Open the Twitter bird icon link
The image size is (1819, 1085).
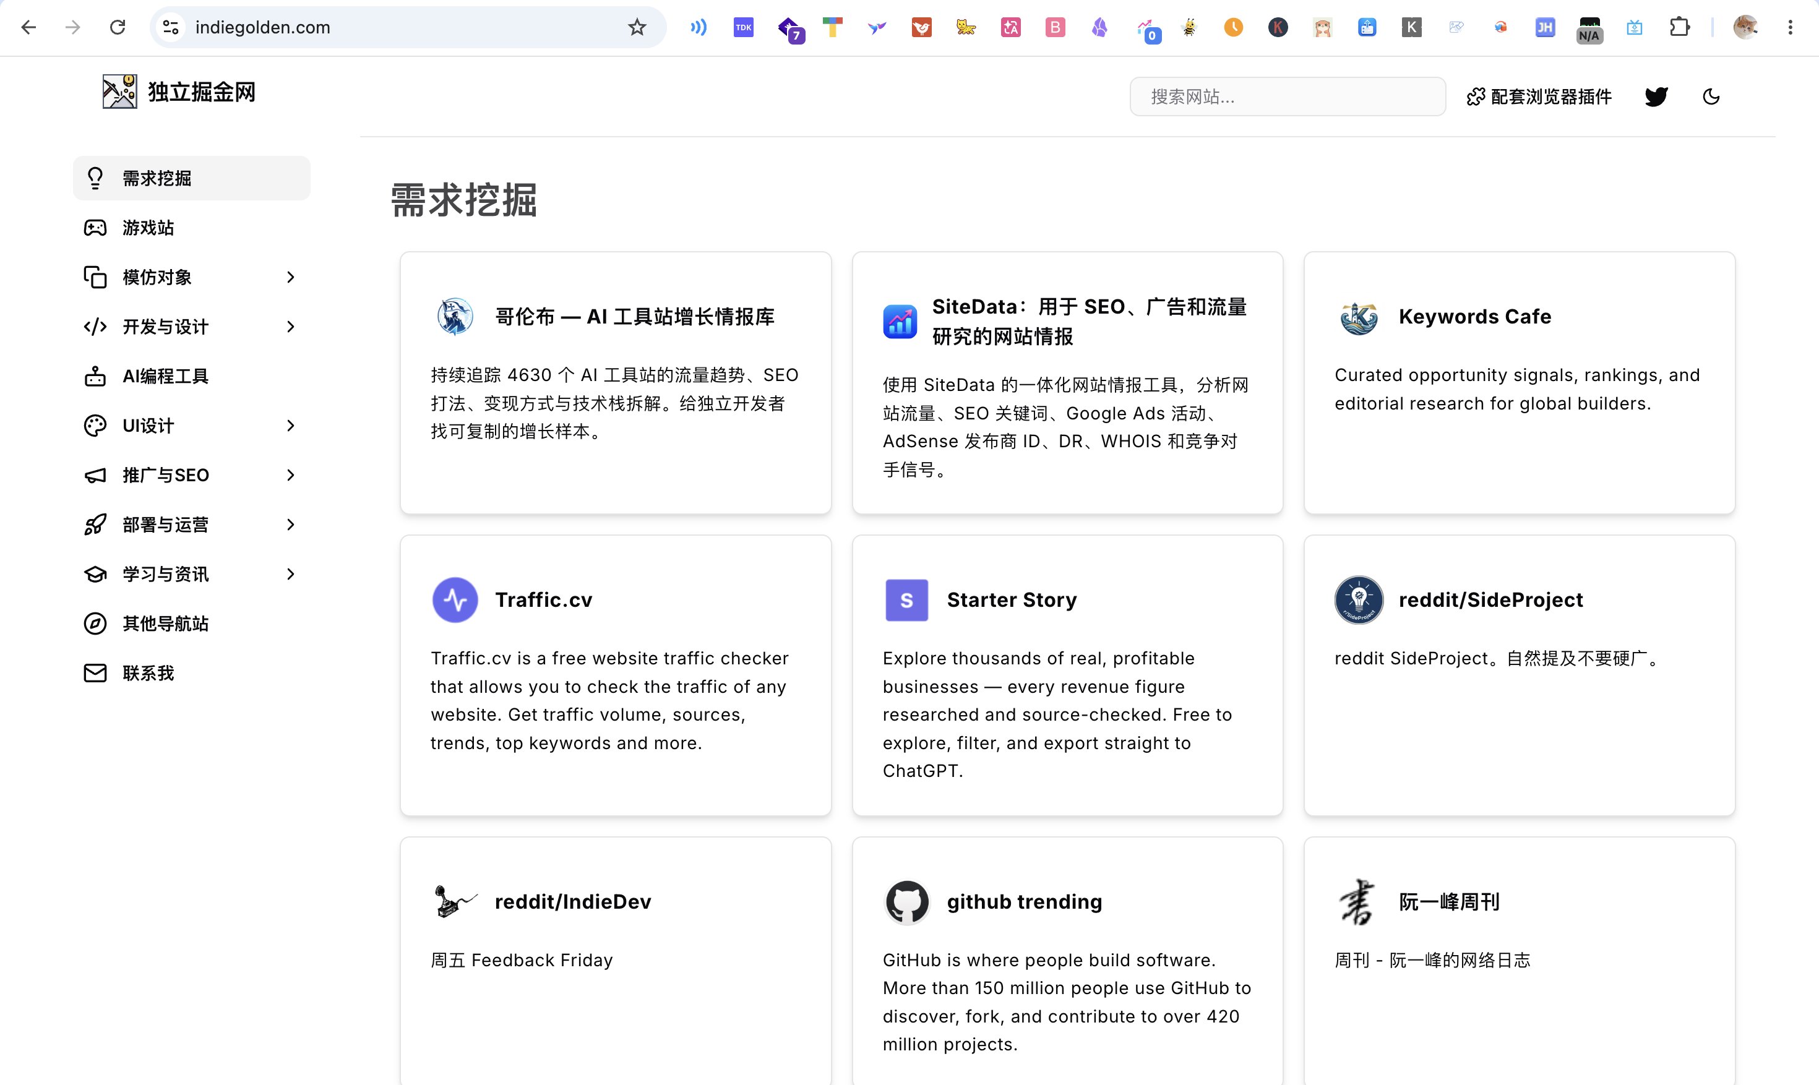[1656, 96]
